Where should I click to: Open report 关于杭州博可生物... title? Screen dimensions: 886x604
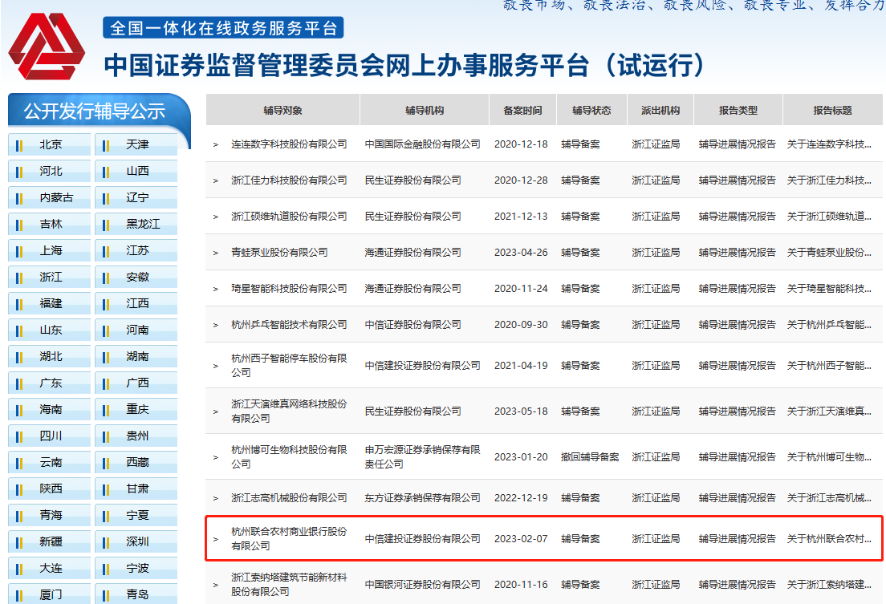pyautogui.click(x=829, y=457)
